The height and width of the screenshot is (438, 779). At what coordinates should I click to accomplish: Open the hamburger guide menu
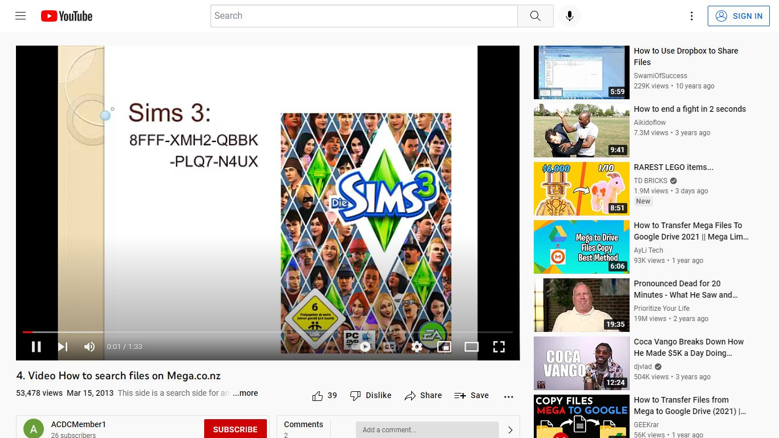pos(21,16)
